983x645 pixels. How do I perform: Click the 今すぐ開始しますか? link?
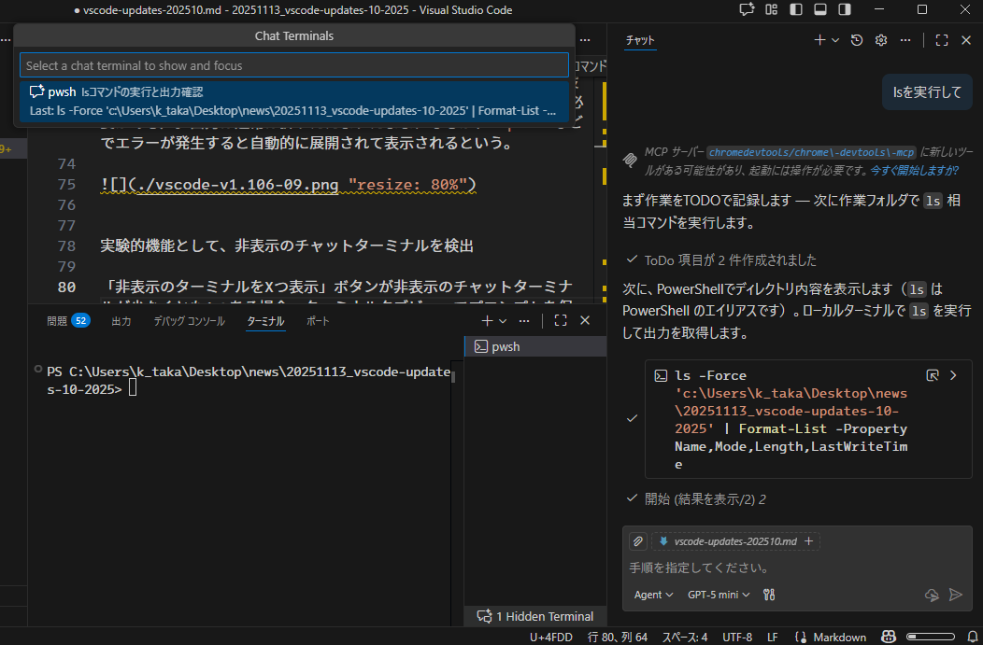[914, 170]
